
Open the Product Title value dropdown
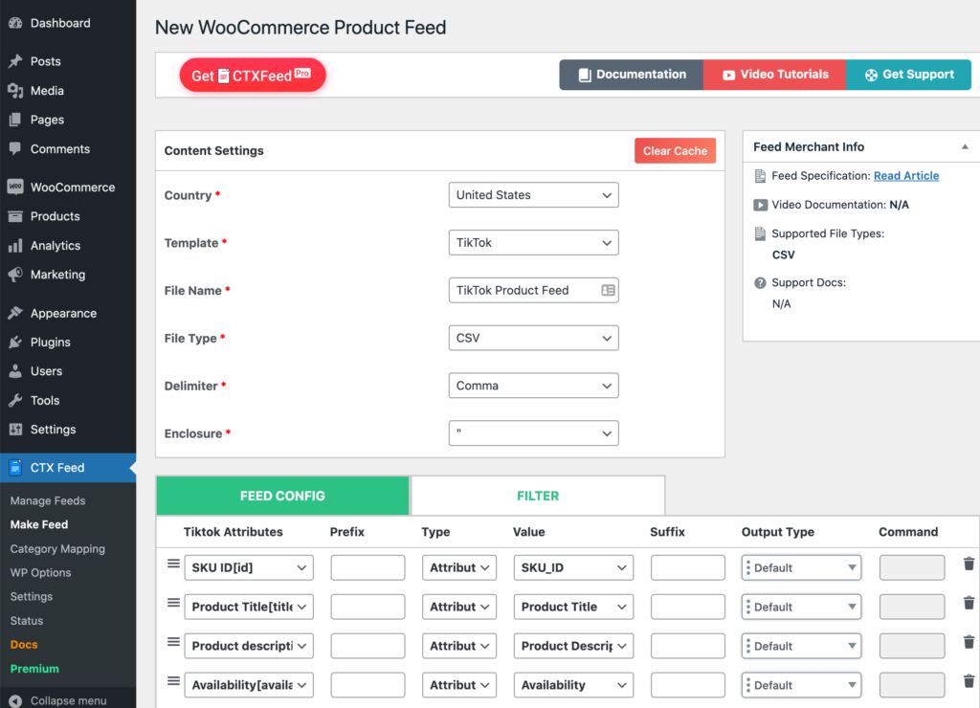573,607
